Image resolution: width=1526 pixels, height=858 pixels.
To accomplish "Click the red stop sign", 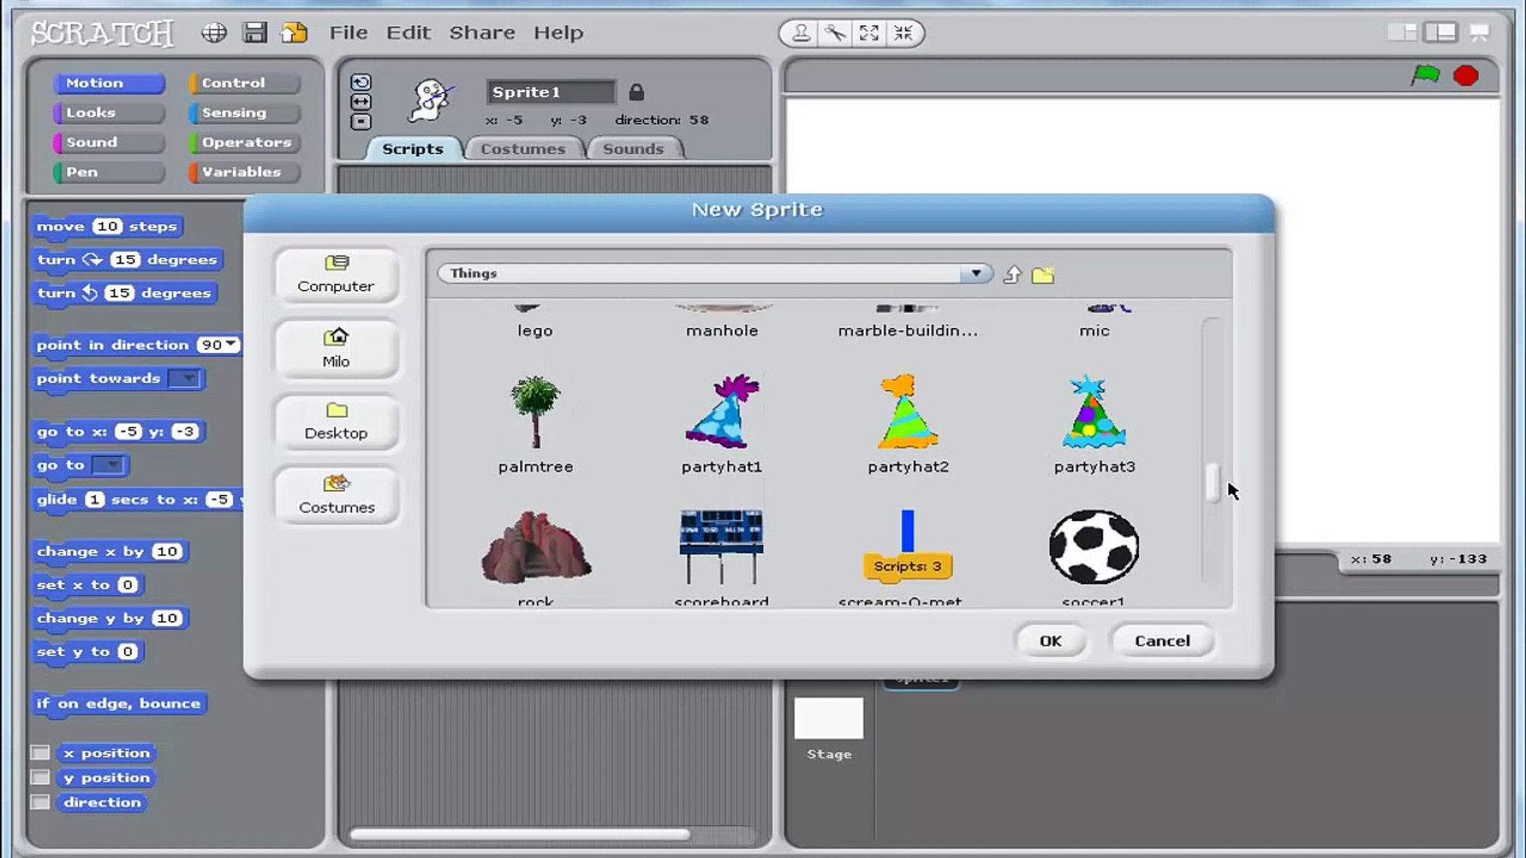I will pyautogui.click(x=1466, y=75).
